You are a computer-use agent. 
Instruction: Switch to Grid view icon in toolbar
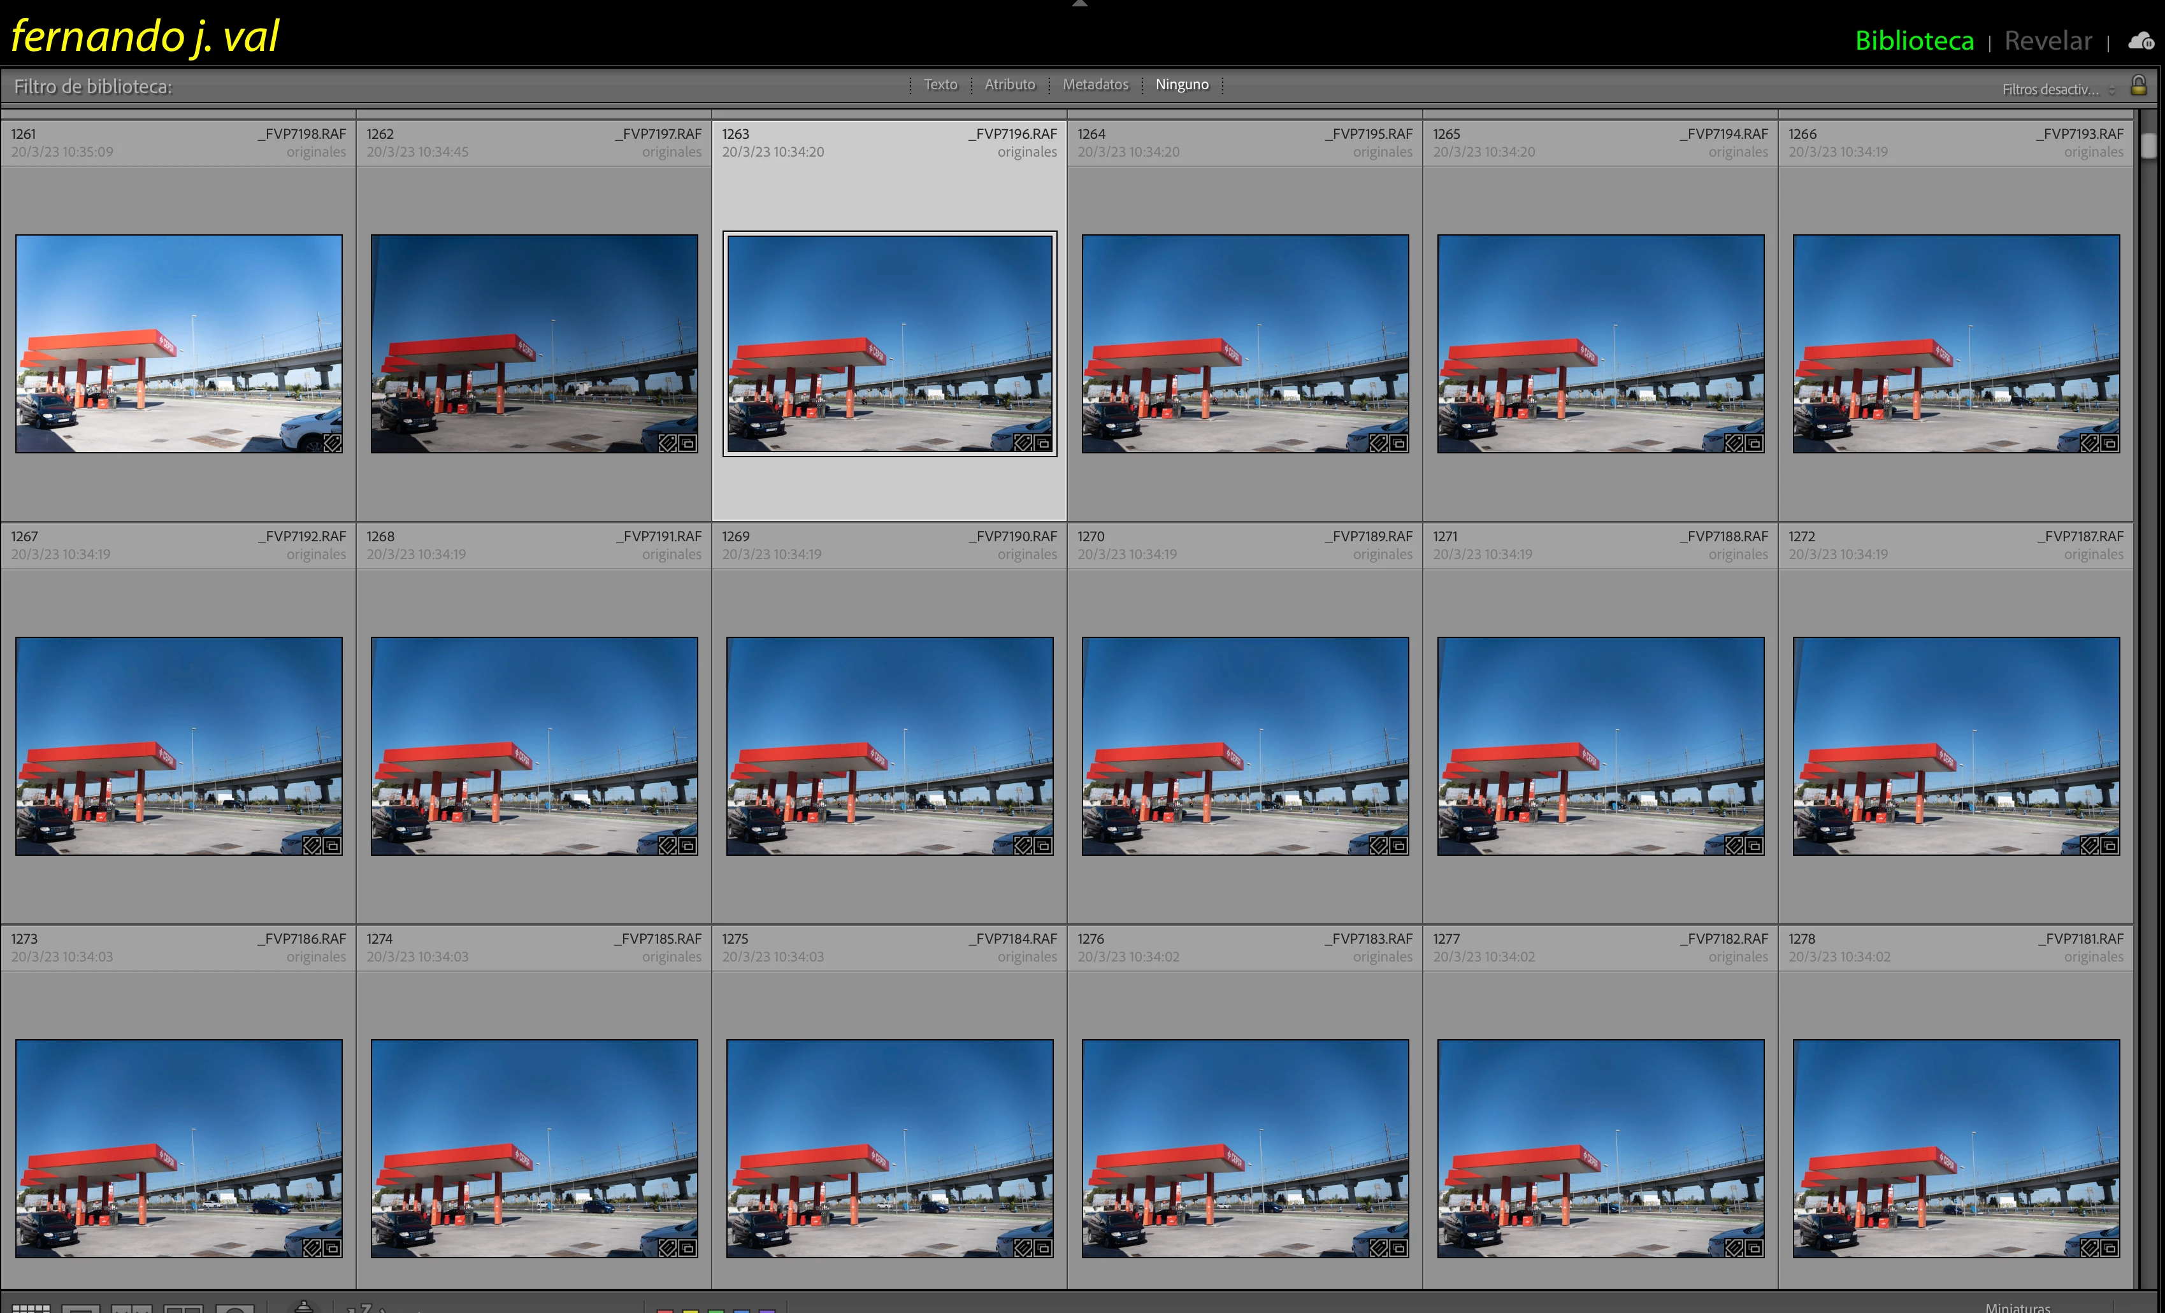pyautogui.click(x=31, y=1308)
